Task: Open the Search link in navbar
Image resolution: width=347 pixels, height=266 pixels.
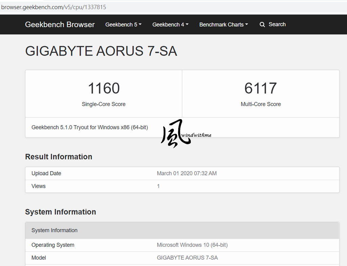Action: (277, 24)
